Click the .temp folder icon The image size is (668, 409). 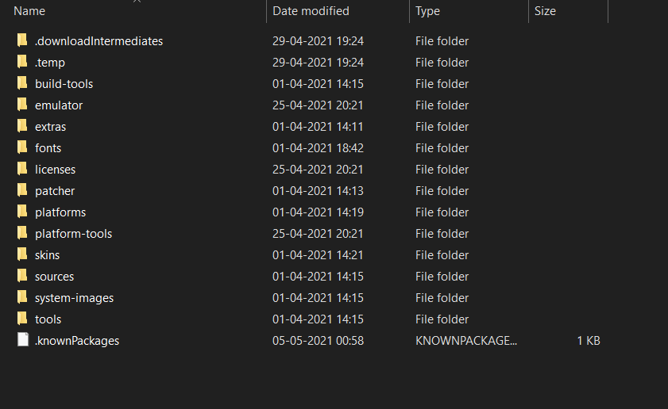click(22, 62)
